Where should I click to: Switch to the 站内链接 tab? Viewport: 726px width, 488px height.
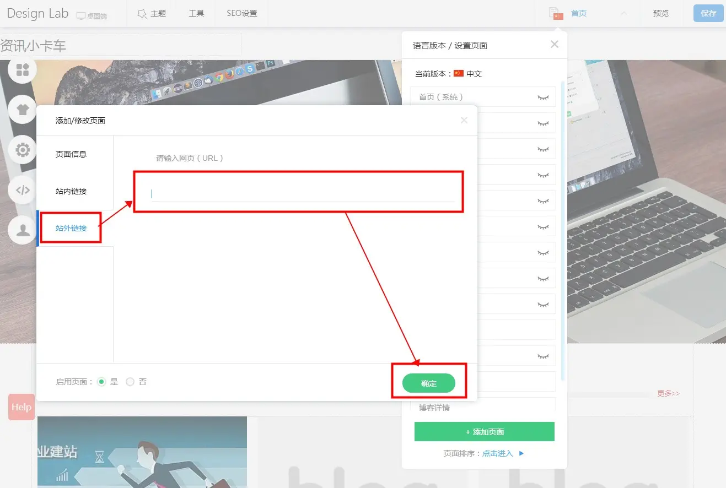(71, 191)
